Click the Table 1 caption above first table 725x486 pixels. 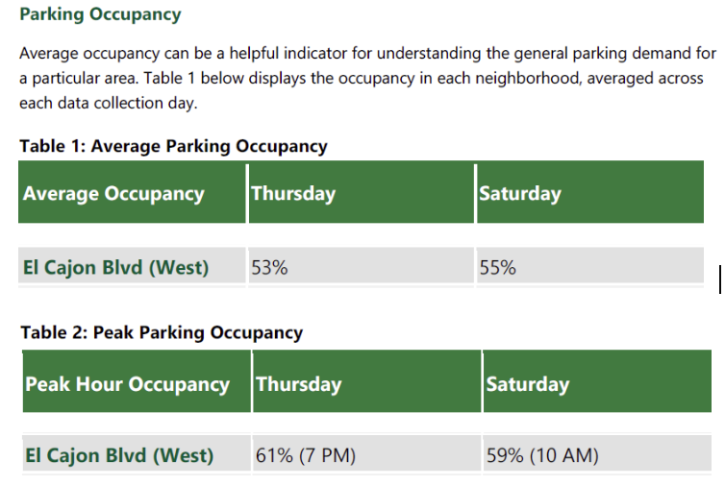coord(173,146)
